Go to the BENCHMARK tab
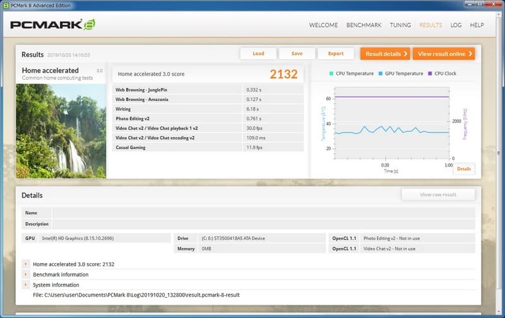This screenshot has height=318, width=505. 364,25
